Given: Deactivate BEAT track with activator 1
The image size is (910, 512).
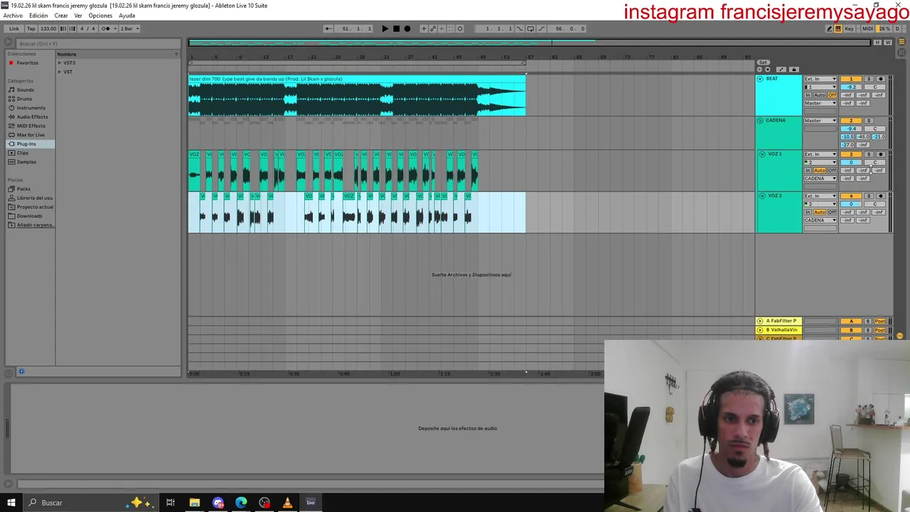Looking at the screenshot, I should coord(851,79).
